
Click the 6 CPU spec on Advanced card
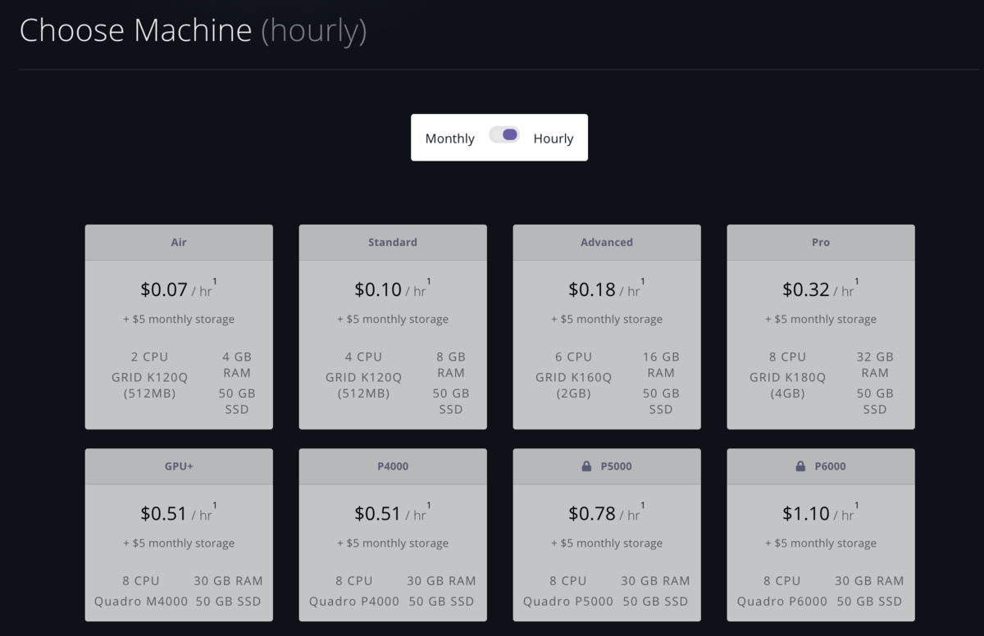click(x=574, y=357)
